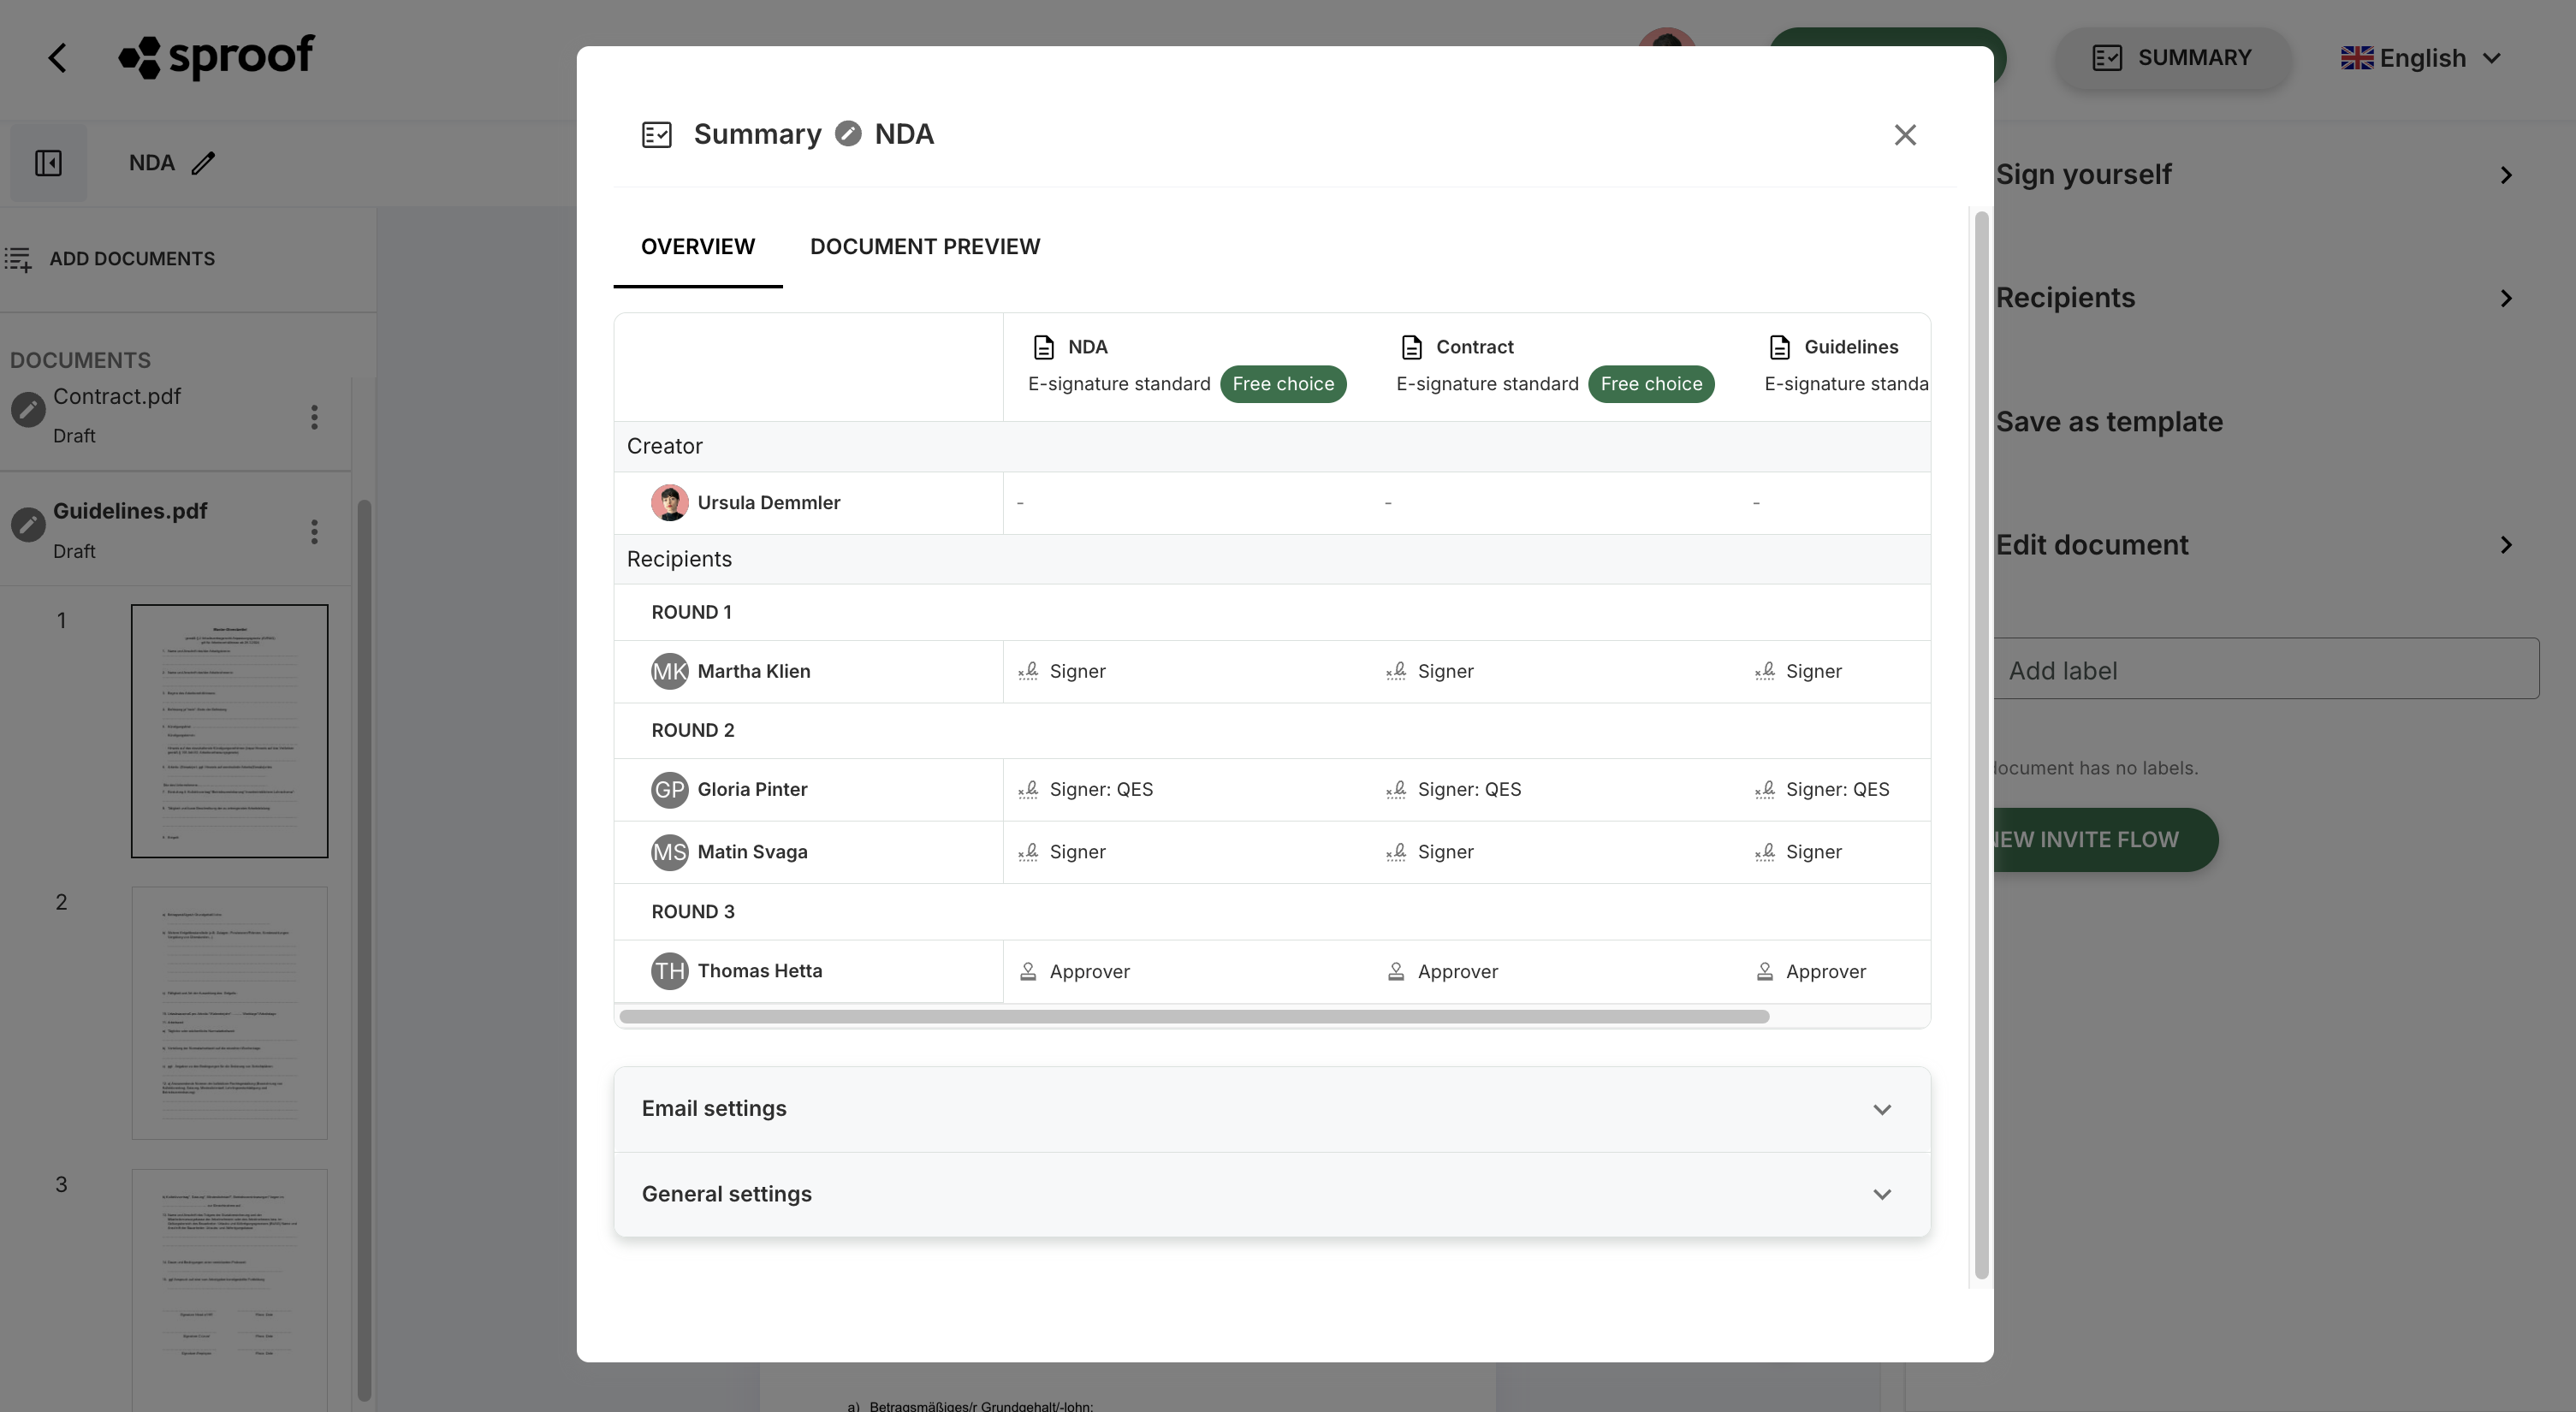Click the name Matin Svaga
This screenshot has height=1412, width=2576.
pos(753,852)
